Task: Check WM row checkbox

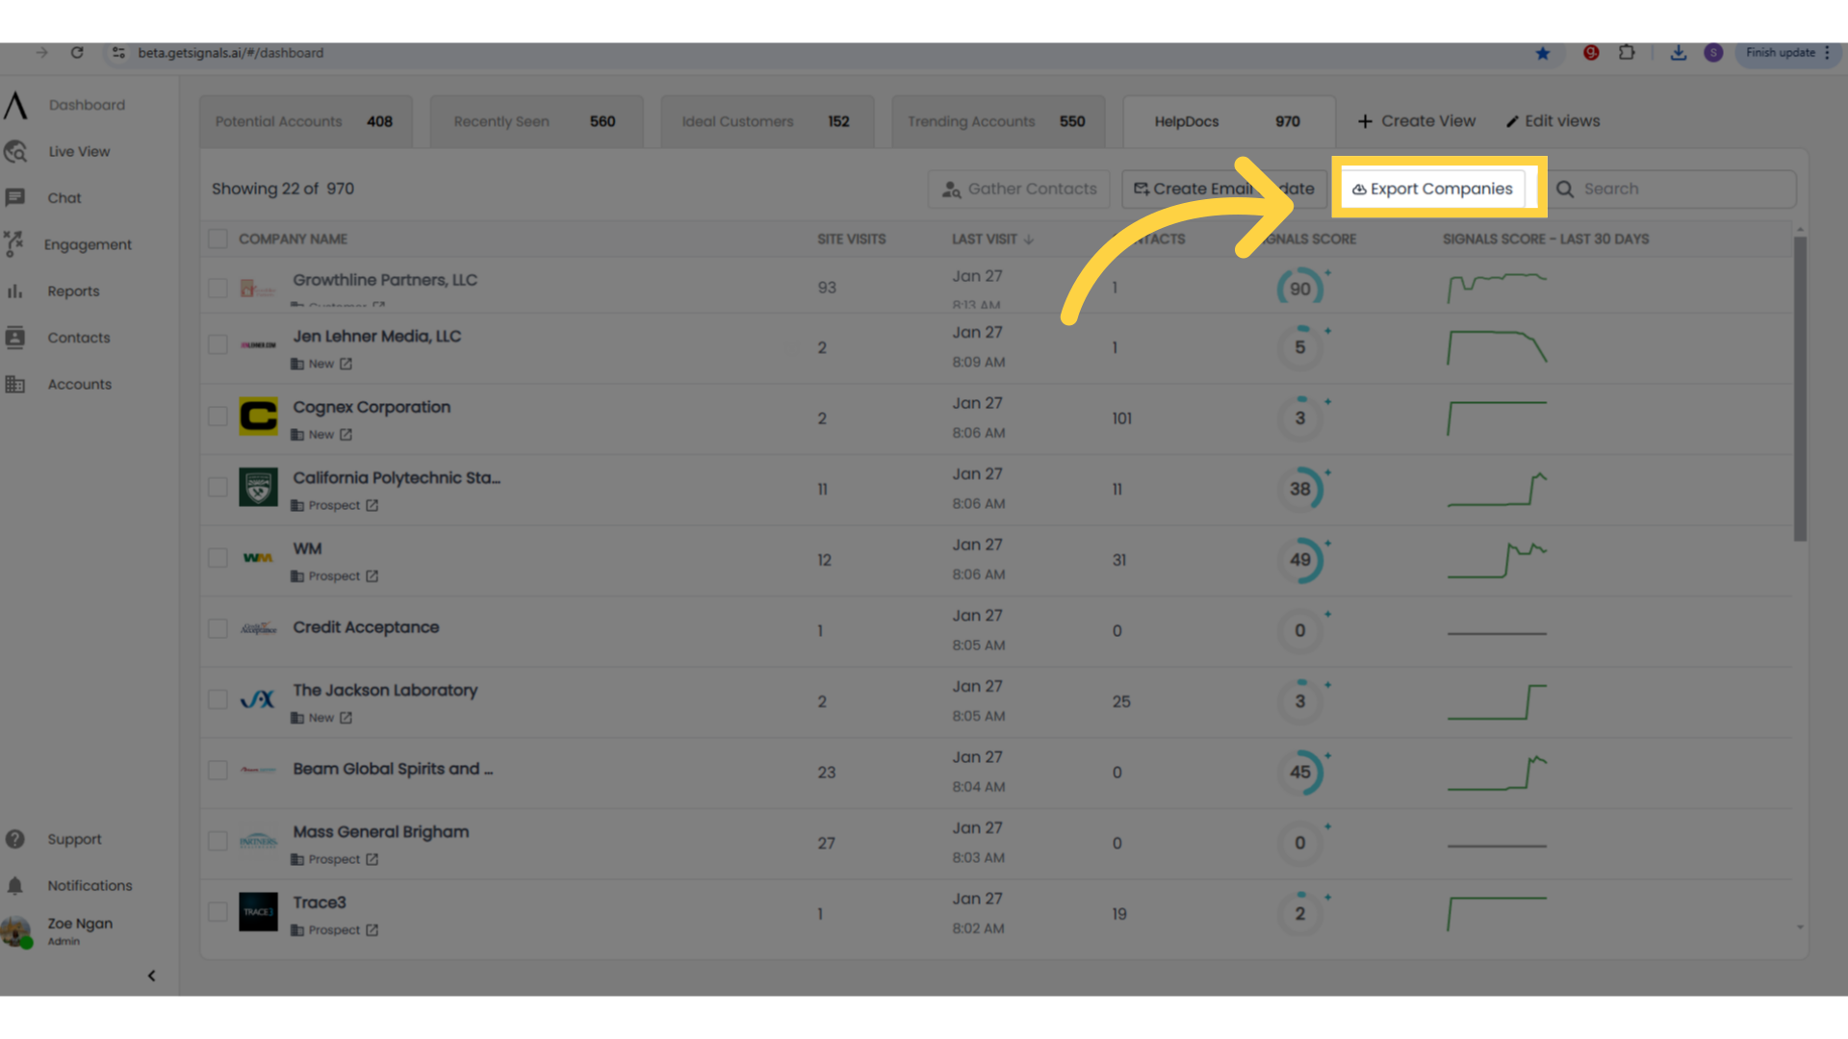Action: pos(218,558)
